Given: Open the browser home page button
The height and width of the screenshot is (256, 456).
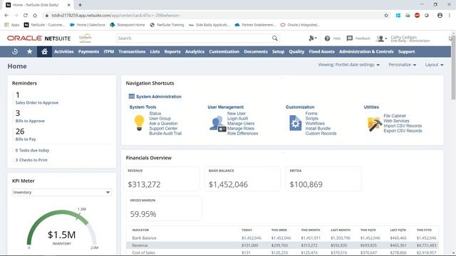Looking at the screenshot, I should click(x=35, y=16).
